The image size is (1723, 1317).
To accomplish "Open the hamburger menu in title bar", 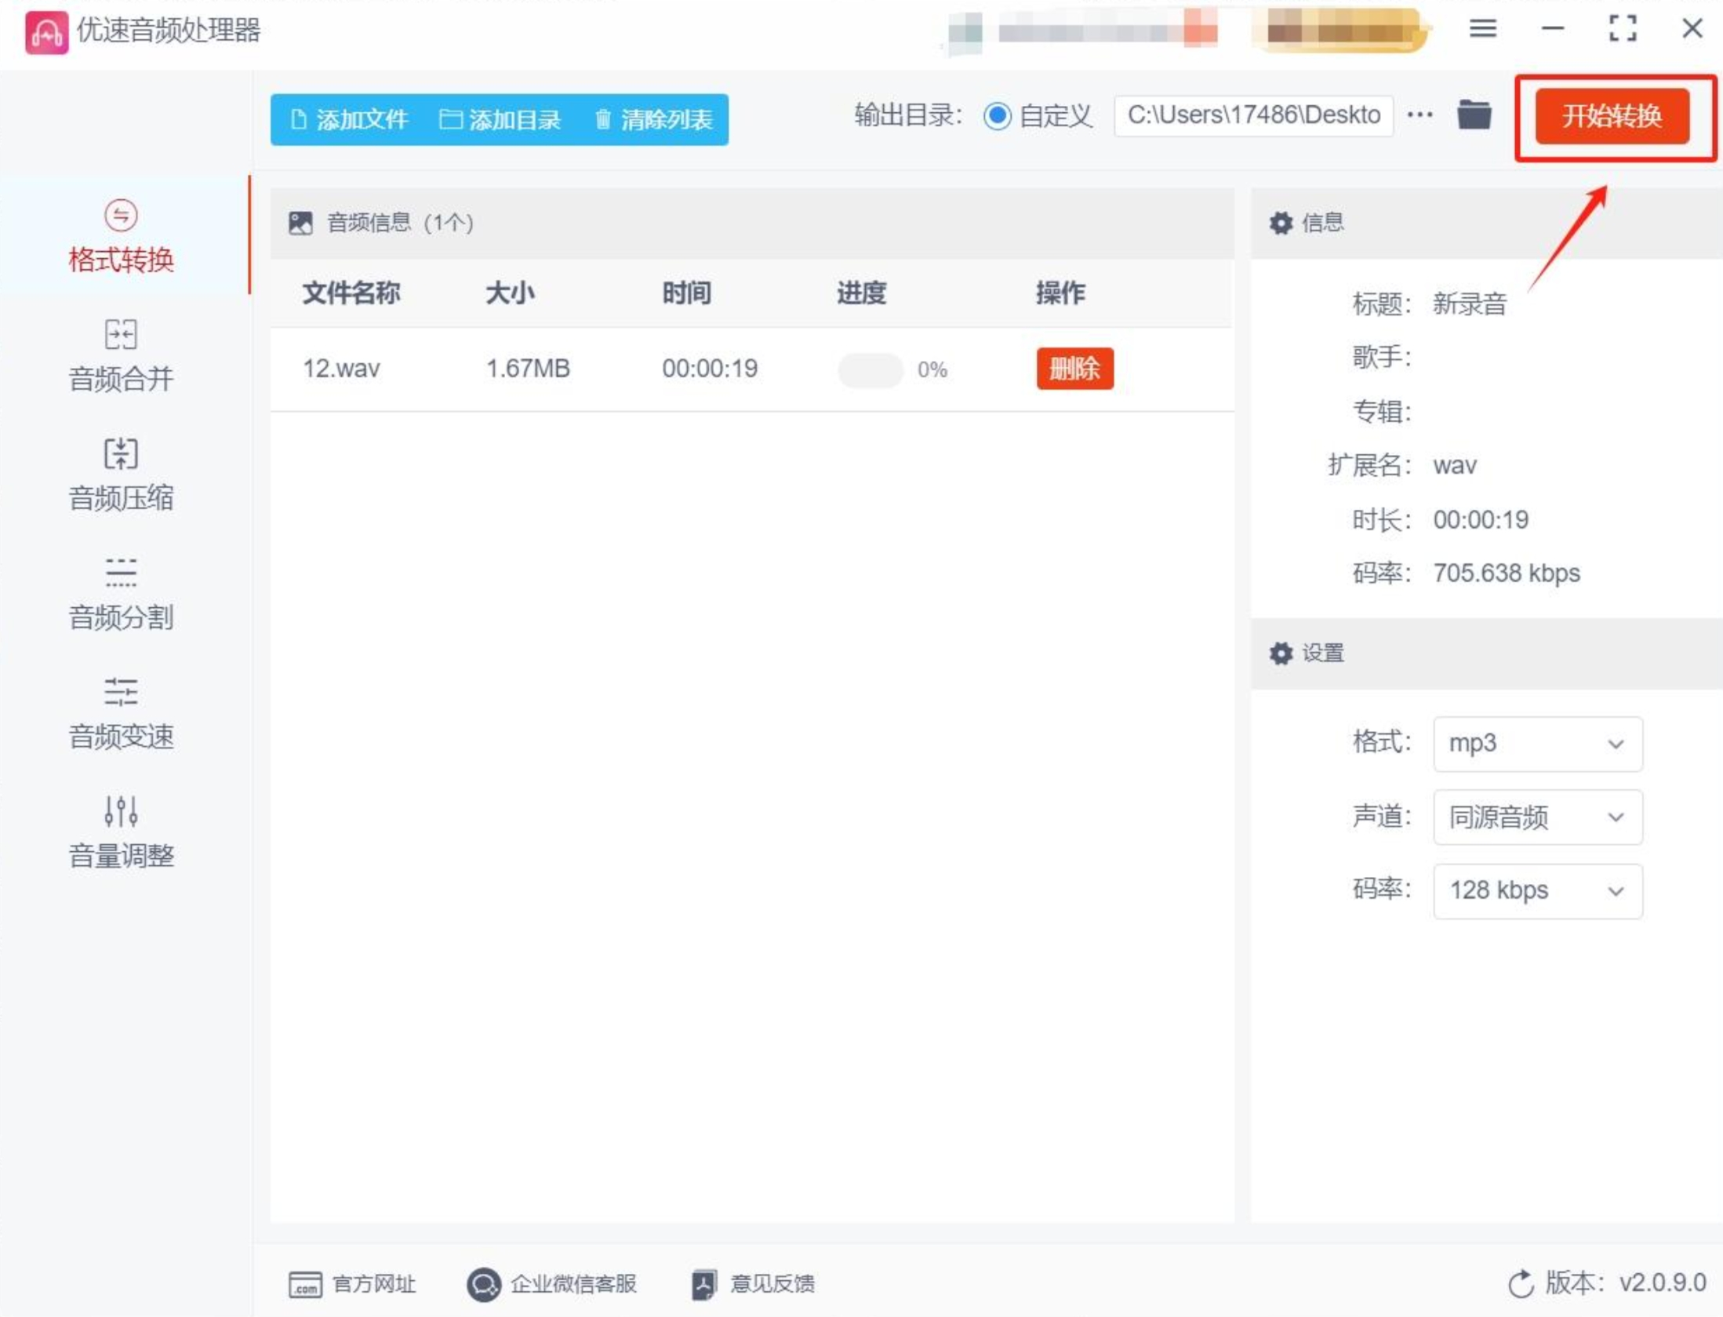I will click(x=1482, y=29).
